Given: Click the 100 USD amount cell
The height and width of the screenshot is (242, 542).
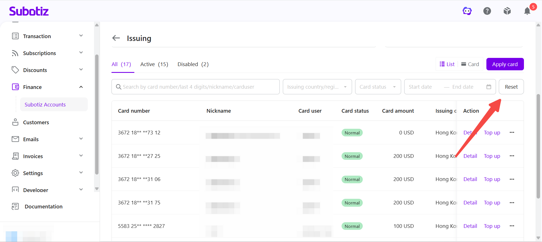Looking at the screenshot, I should tap(404, 226).
